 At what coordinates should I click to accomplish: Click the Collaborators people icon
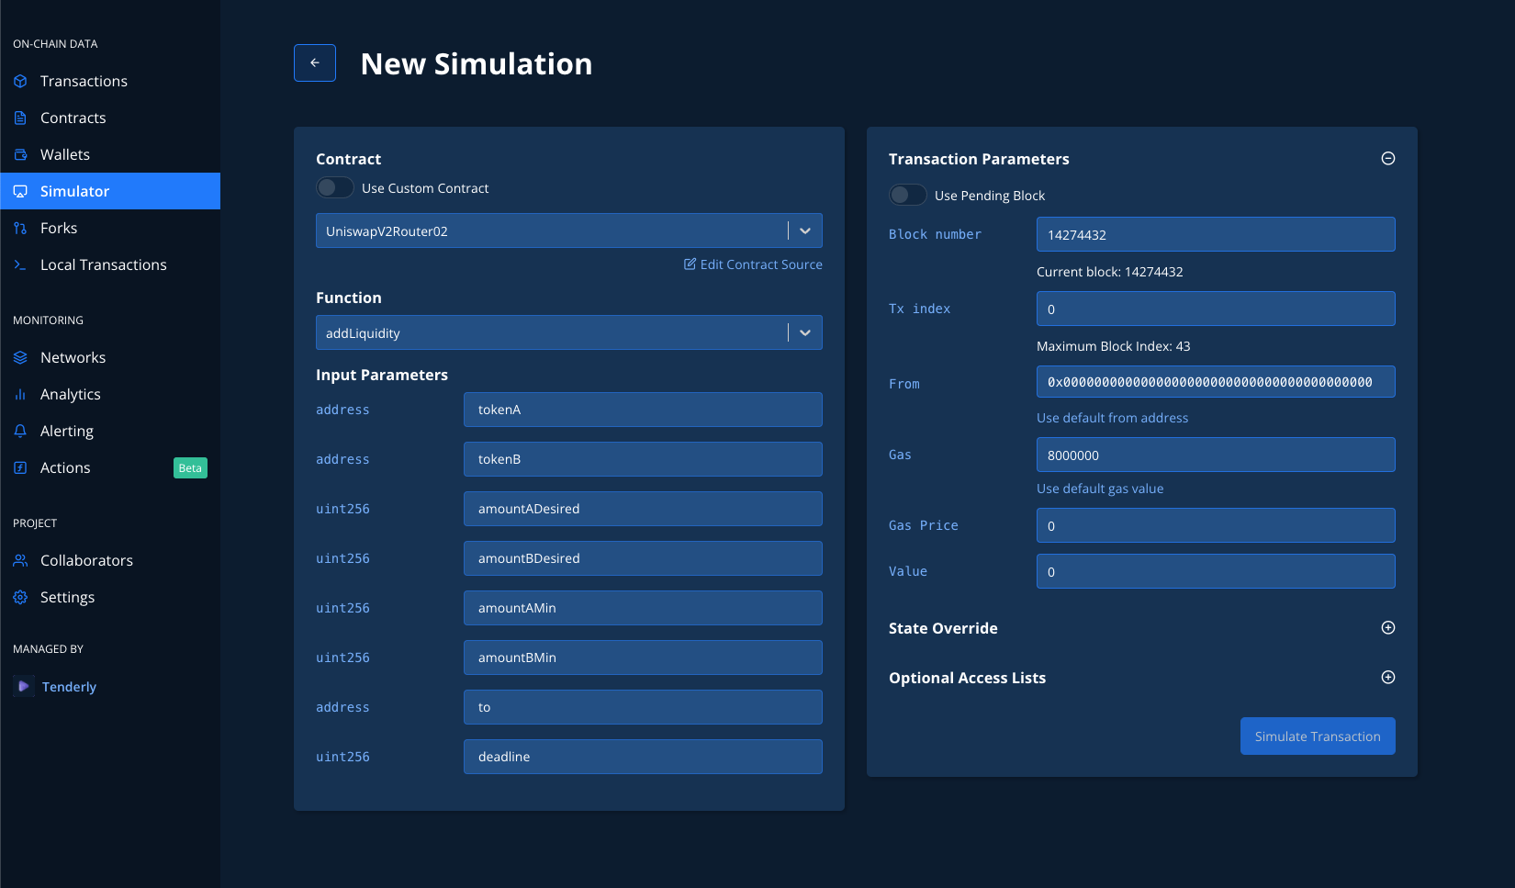(20, 560)
